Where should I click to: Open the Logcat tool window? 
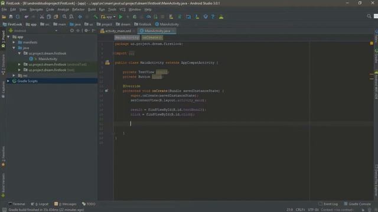tap(40, 204)
